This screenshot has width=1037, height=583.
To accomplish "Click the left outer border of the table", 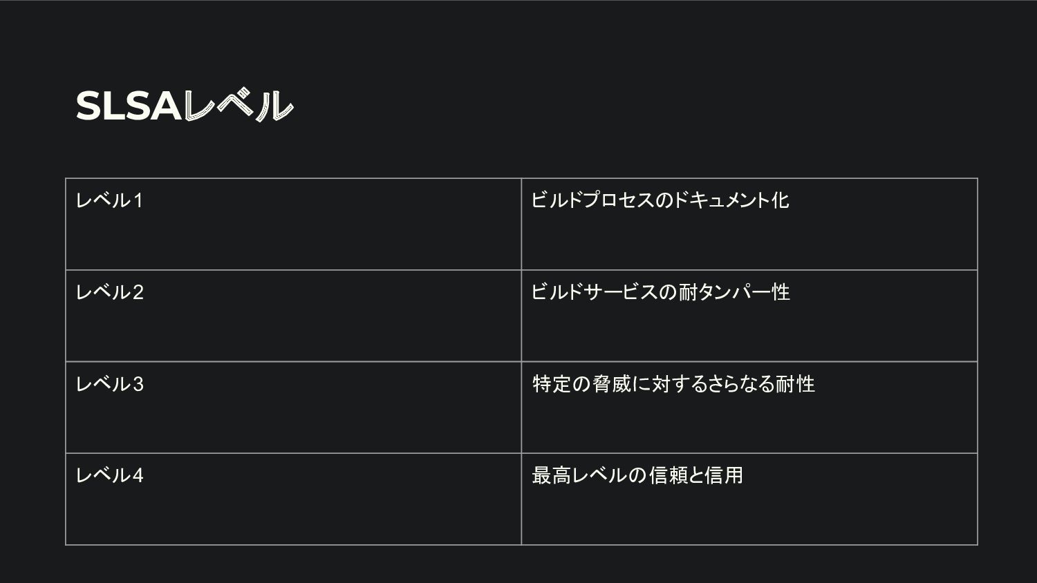I will [x=66, y=361].
